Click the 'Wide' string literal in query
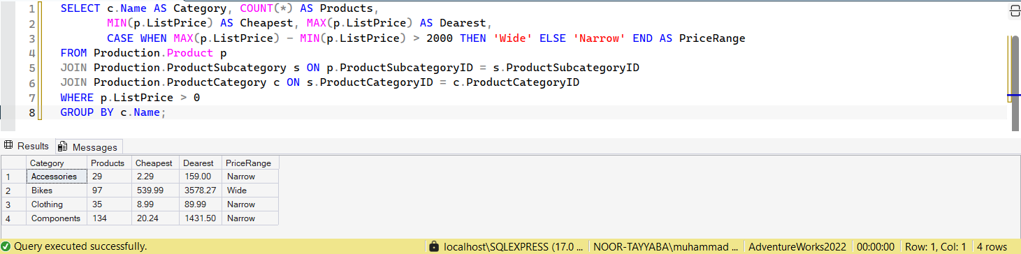1021x254 pixels. point(514,38)
